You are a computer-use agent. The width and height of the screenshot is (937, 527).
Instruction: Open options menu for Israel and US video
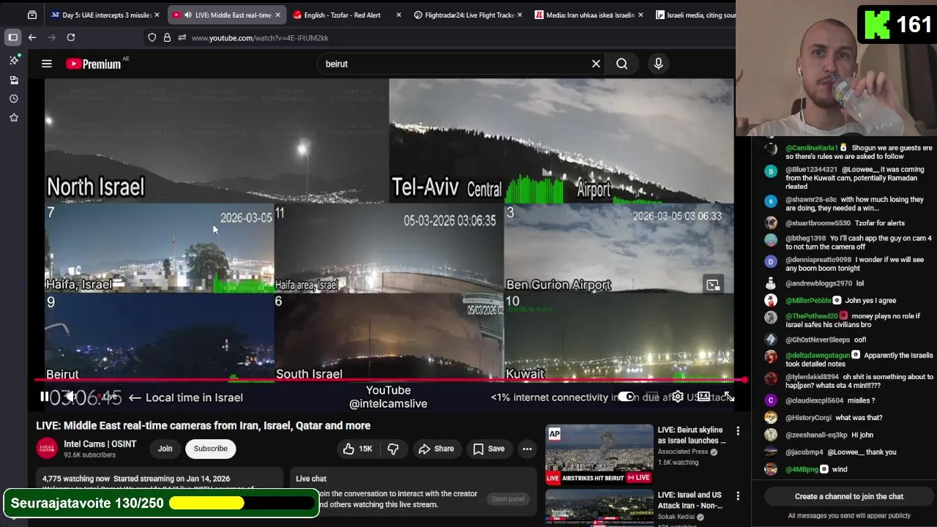738,496
